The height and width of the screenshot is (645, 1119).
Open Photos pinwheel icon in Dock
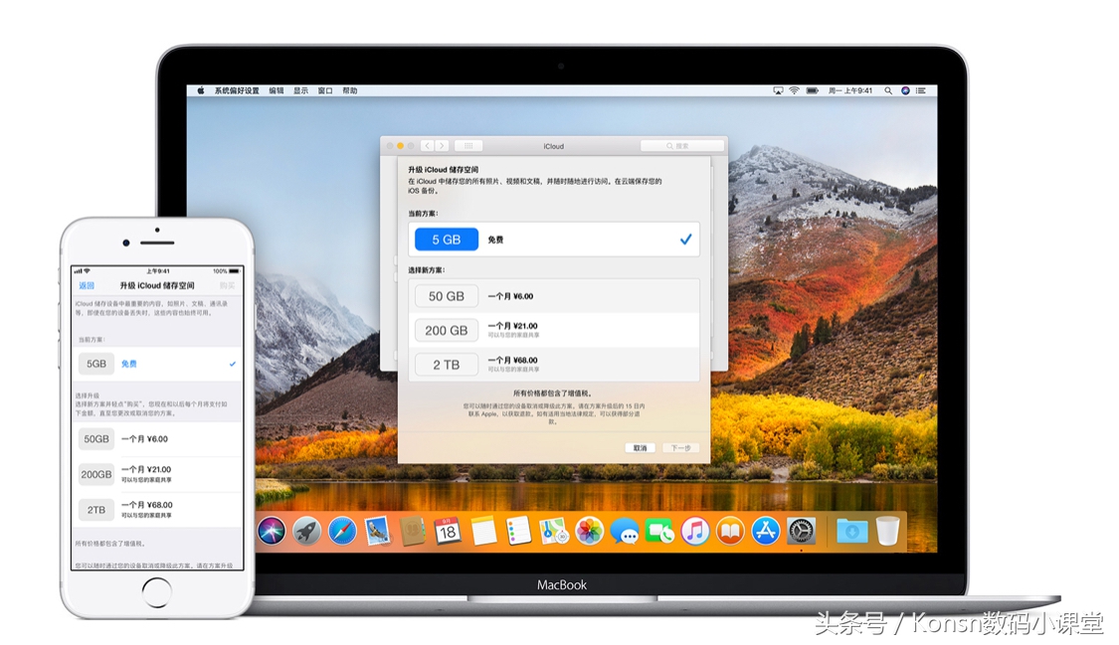pos(590,531)
